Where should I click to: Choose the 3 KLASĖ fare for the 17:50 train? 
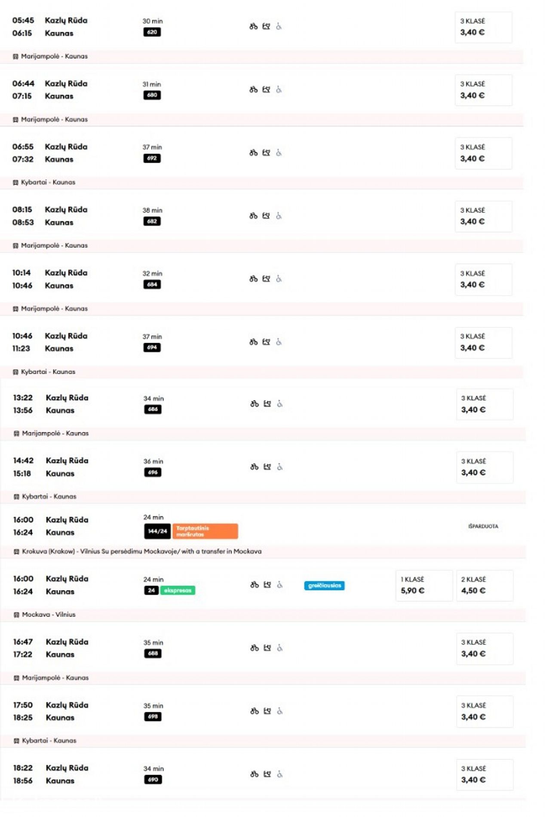click(x=484, y=711)
